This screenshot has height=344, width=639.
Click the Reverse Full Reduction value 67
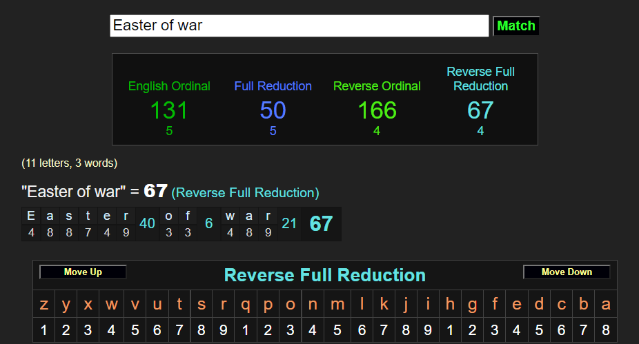pos(480,110)
